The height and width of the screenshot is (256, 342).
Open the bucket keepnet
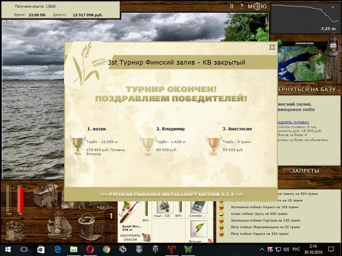point(90,226)
